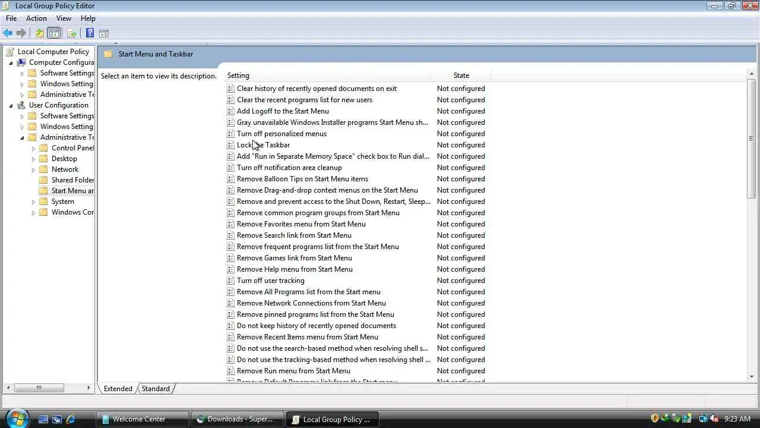
Task: Click the Desktop folder icon in the tree
Action: click(43, 159)
